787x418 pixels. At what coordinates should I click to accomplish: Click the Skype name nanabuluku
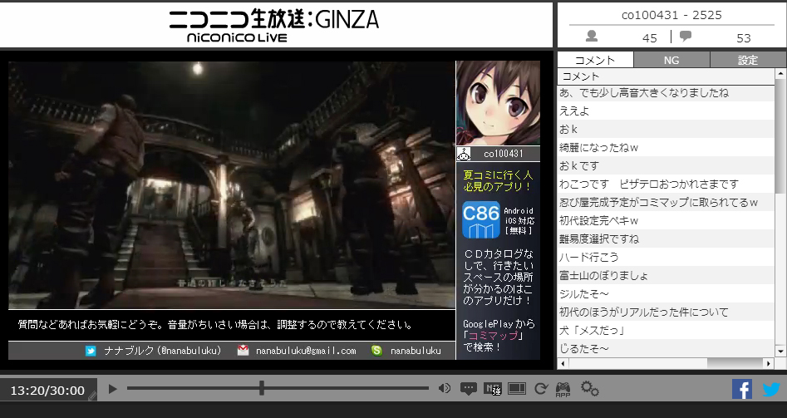click(416, 351)
